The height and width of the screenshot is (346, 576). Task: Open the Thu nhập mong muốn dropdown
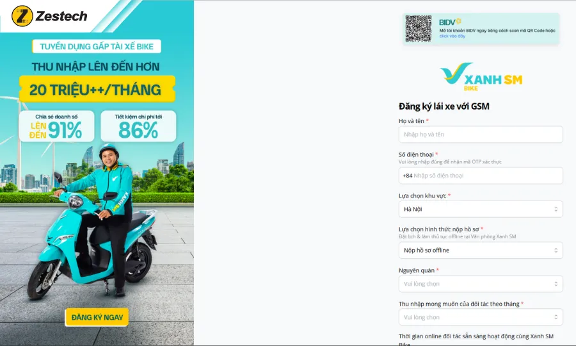click(x=481, y=317)
